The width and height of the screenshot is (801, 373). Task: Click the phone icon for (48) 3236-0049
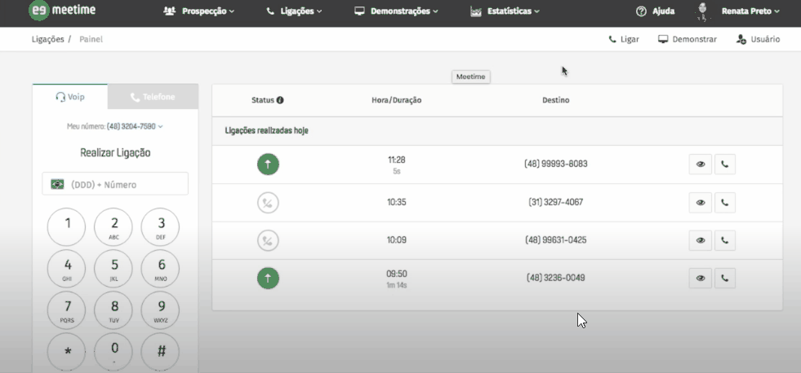point(724,279)
